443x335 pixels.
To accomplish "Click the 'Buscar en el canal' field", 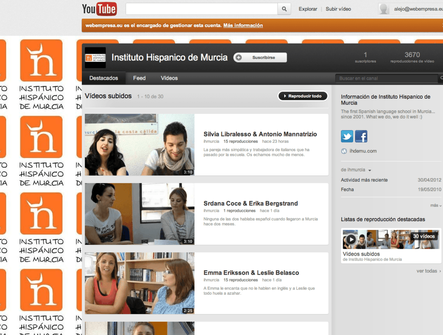I will (386, 78).
